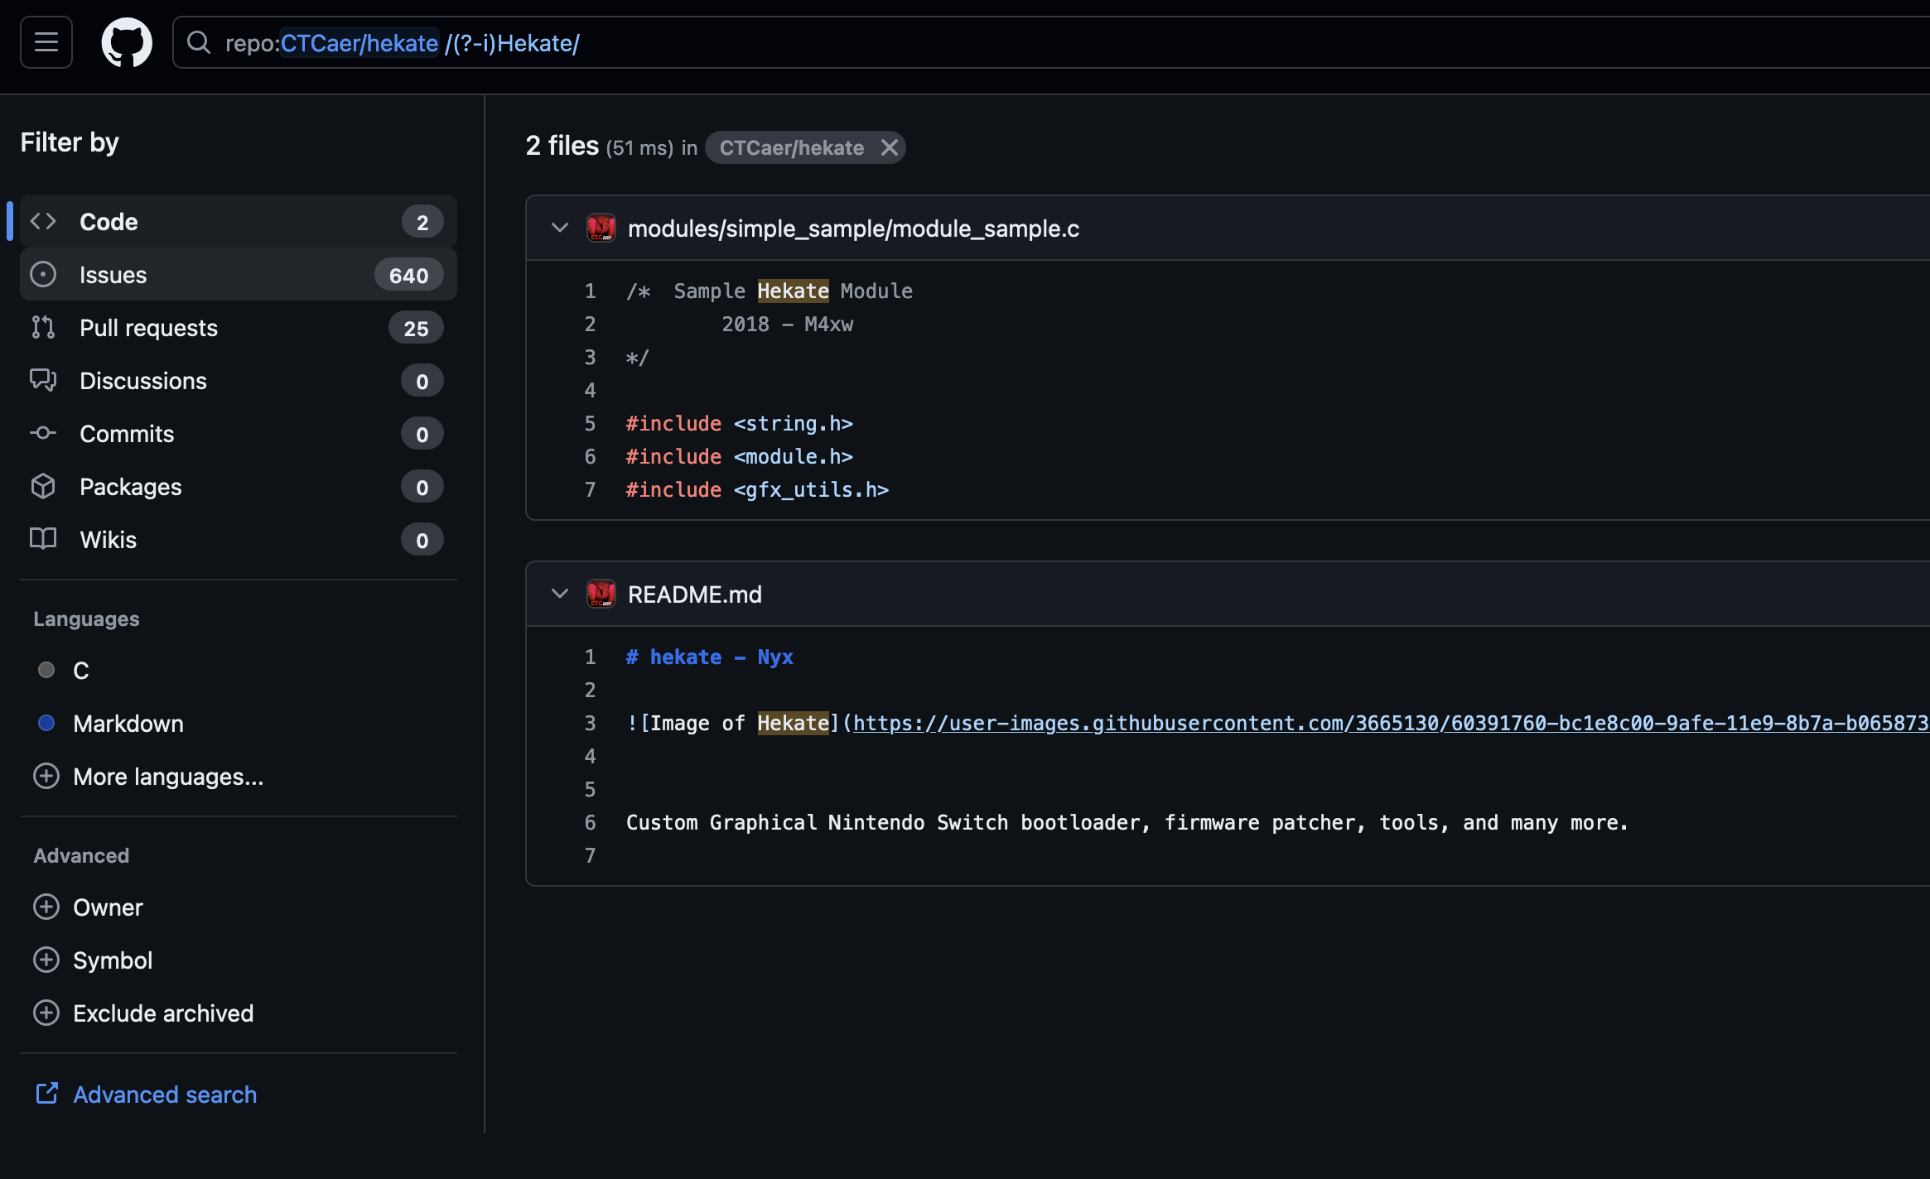Click the Pull requests count badge 25
This screenshot has width=1930, height=1179.
pyautogui.click(x=416, y=328)
